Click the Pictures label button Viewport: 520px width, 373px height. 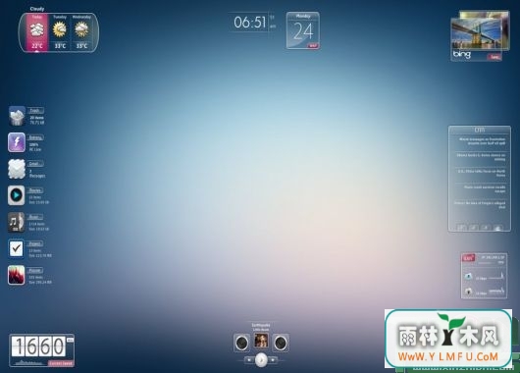36,270
